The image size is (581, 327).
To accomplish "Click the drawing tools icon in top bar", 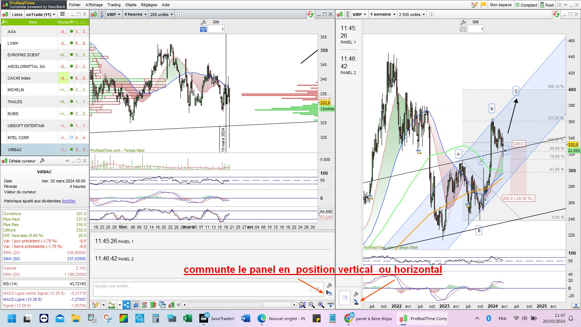I will coord(474,5).
